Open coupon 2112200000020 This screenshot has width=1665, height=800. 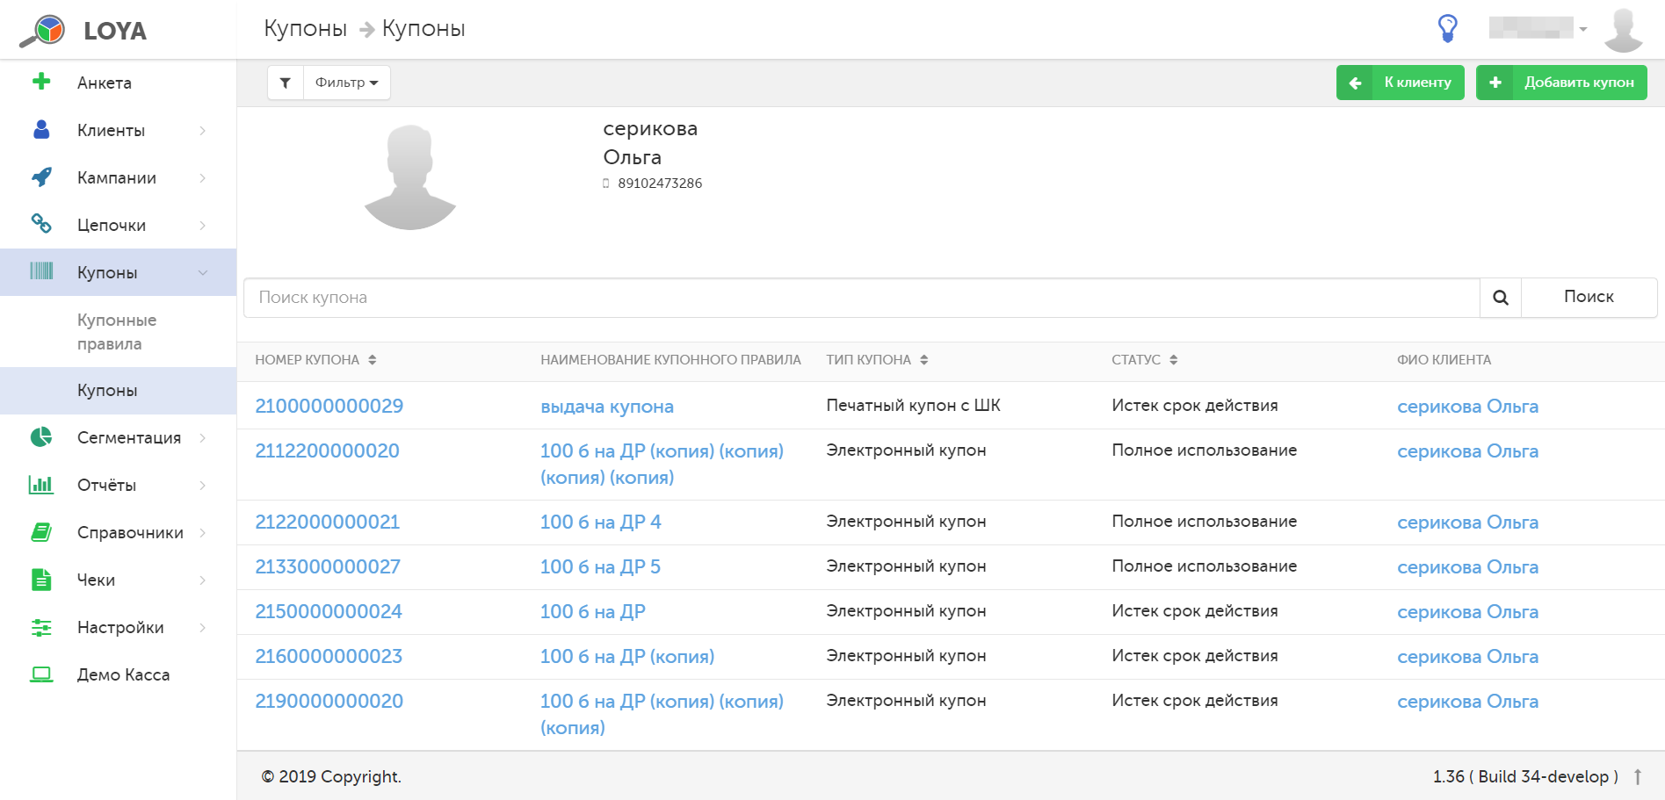(327, 450)
